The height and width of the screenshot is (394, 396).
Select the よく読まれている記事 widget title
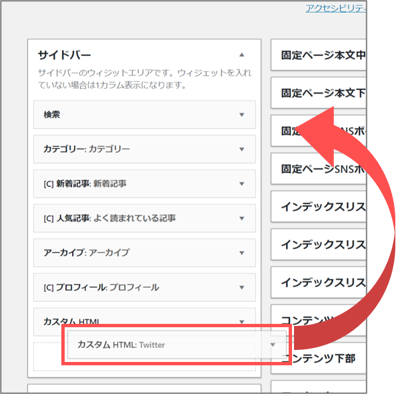[x=135, y=218]
